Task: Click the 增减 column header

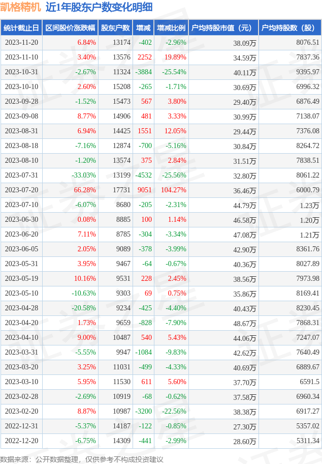Action: click(143, 28)
